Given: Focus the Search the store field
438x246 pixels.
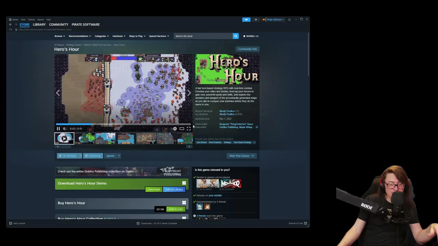Looking at the screenshot, I should click(203, 36).
